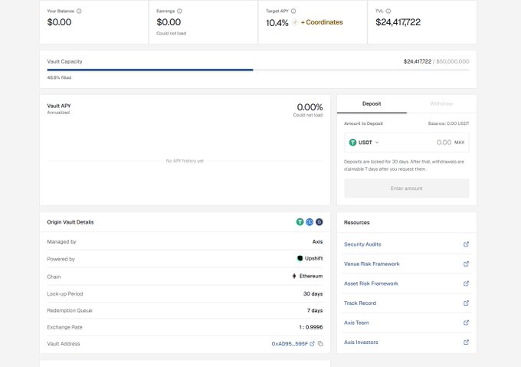The width and height of the screenshot is (521, 367).
Task: Switch to the Deposit tab
Action: coord(372,103)
